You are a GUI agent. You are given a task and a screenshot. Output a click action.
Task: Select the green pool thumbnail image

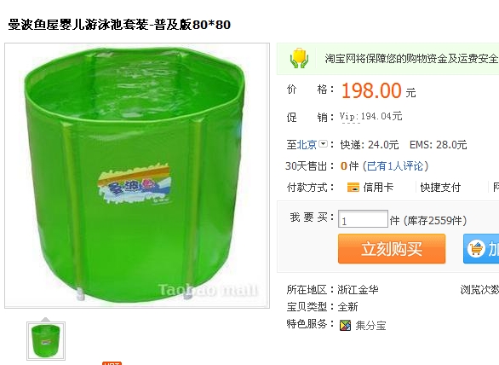click(x=46, y=341)
